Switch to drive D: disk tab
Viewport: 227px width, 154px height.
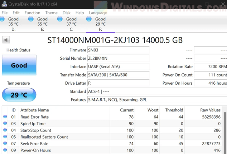tap(13, 24)
